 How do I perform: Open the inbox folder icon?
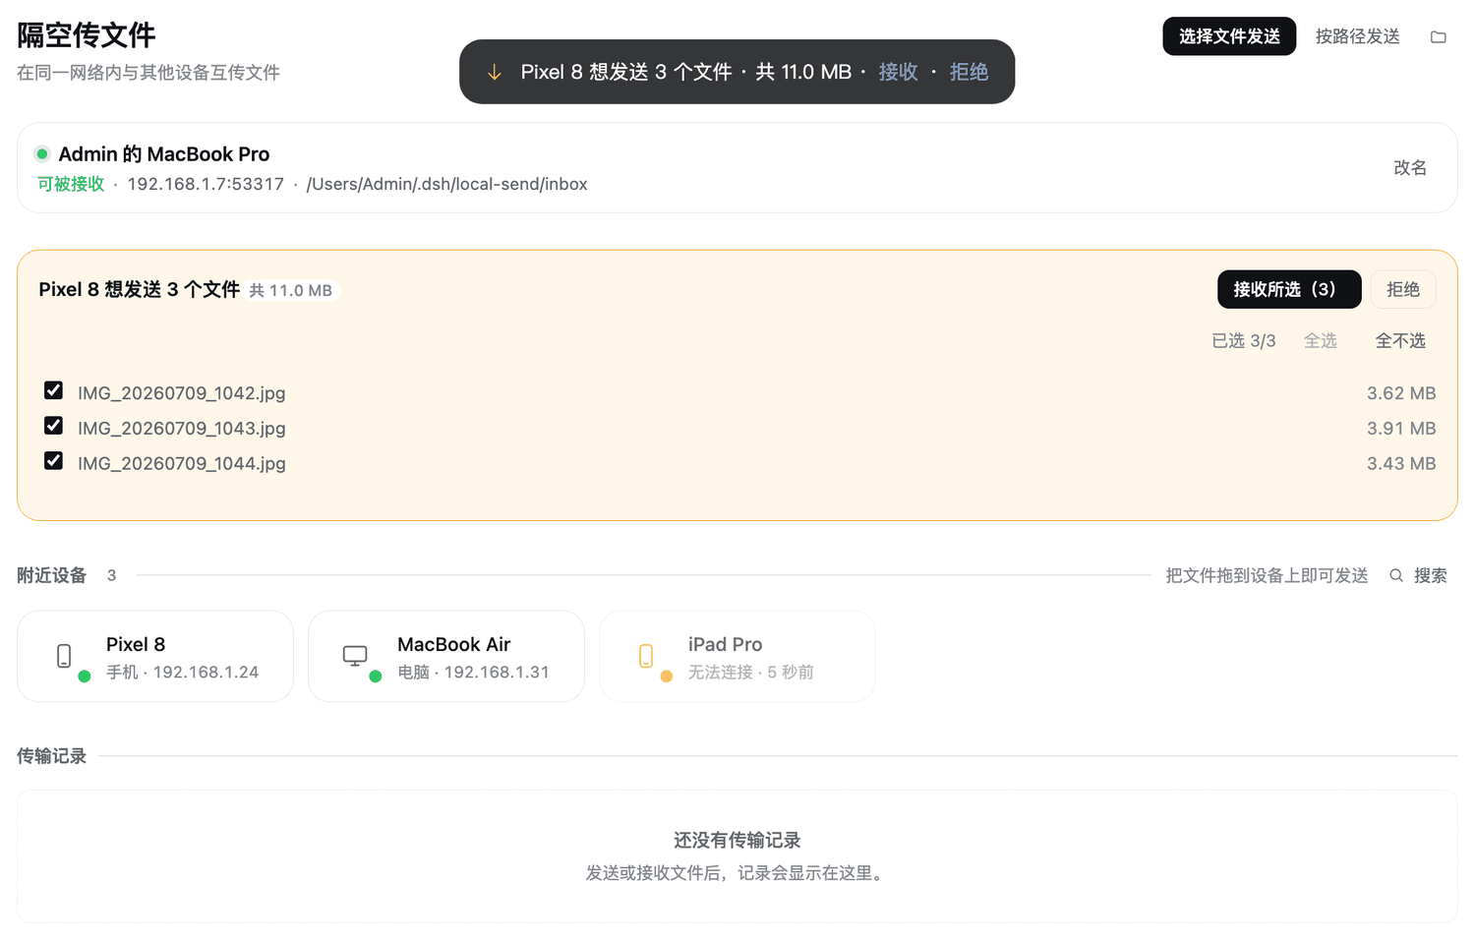click(1438, 36)
